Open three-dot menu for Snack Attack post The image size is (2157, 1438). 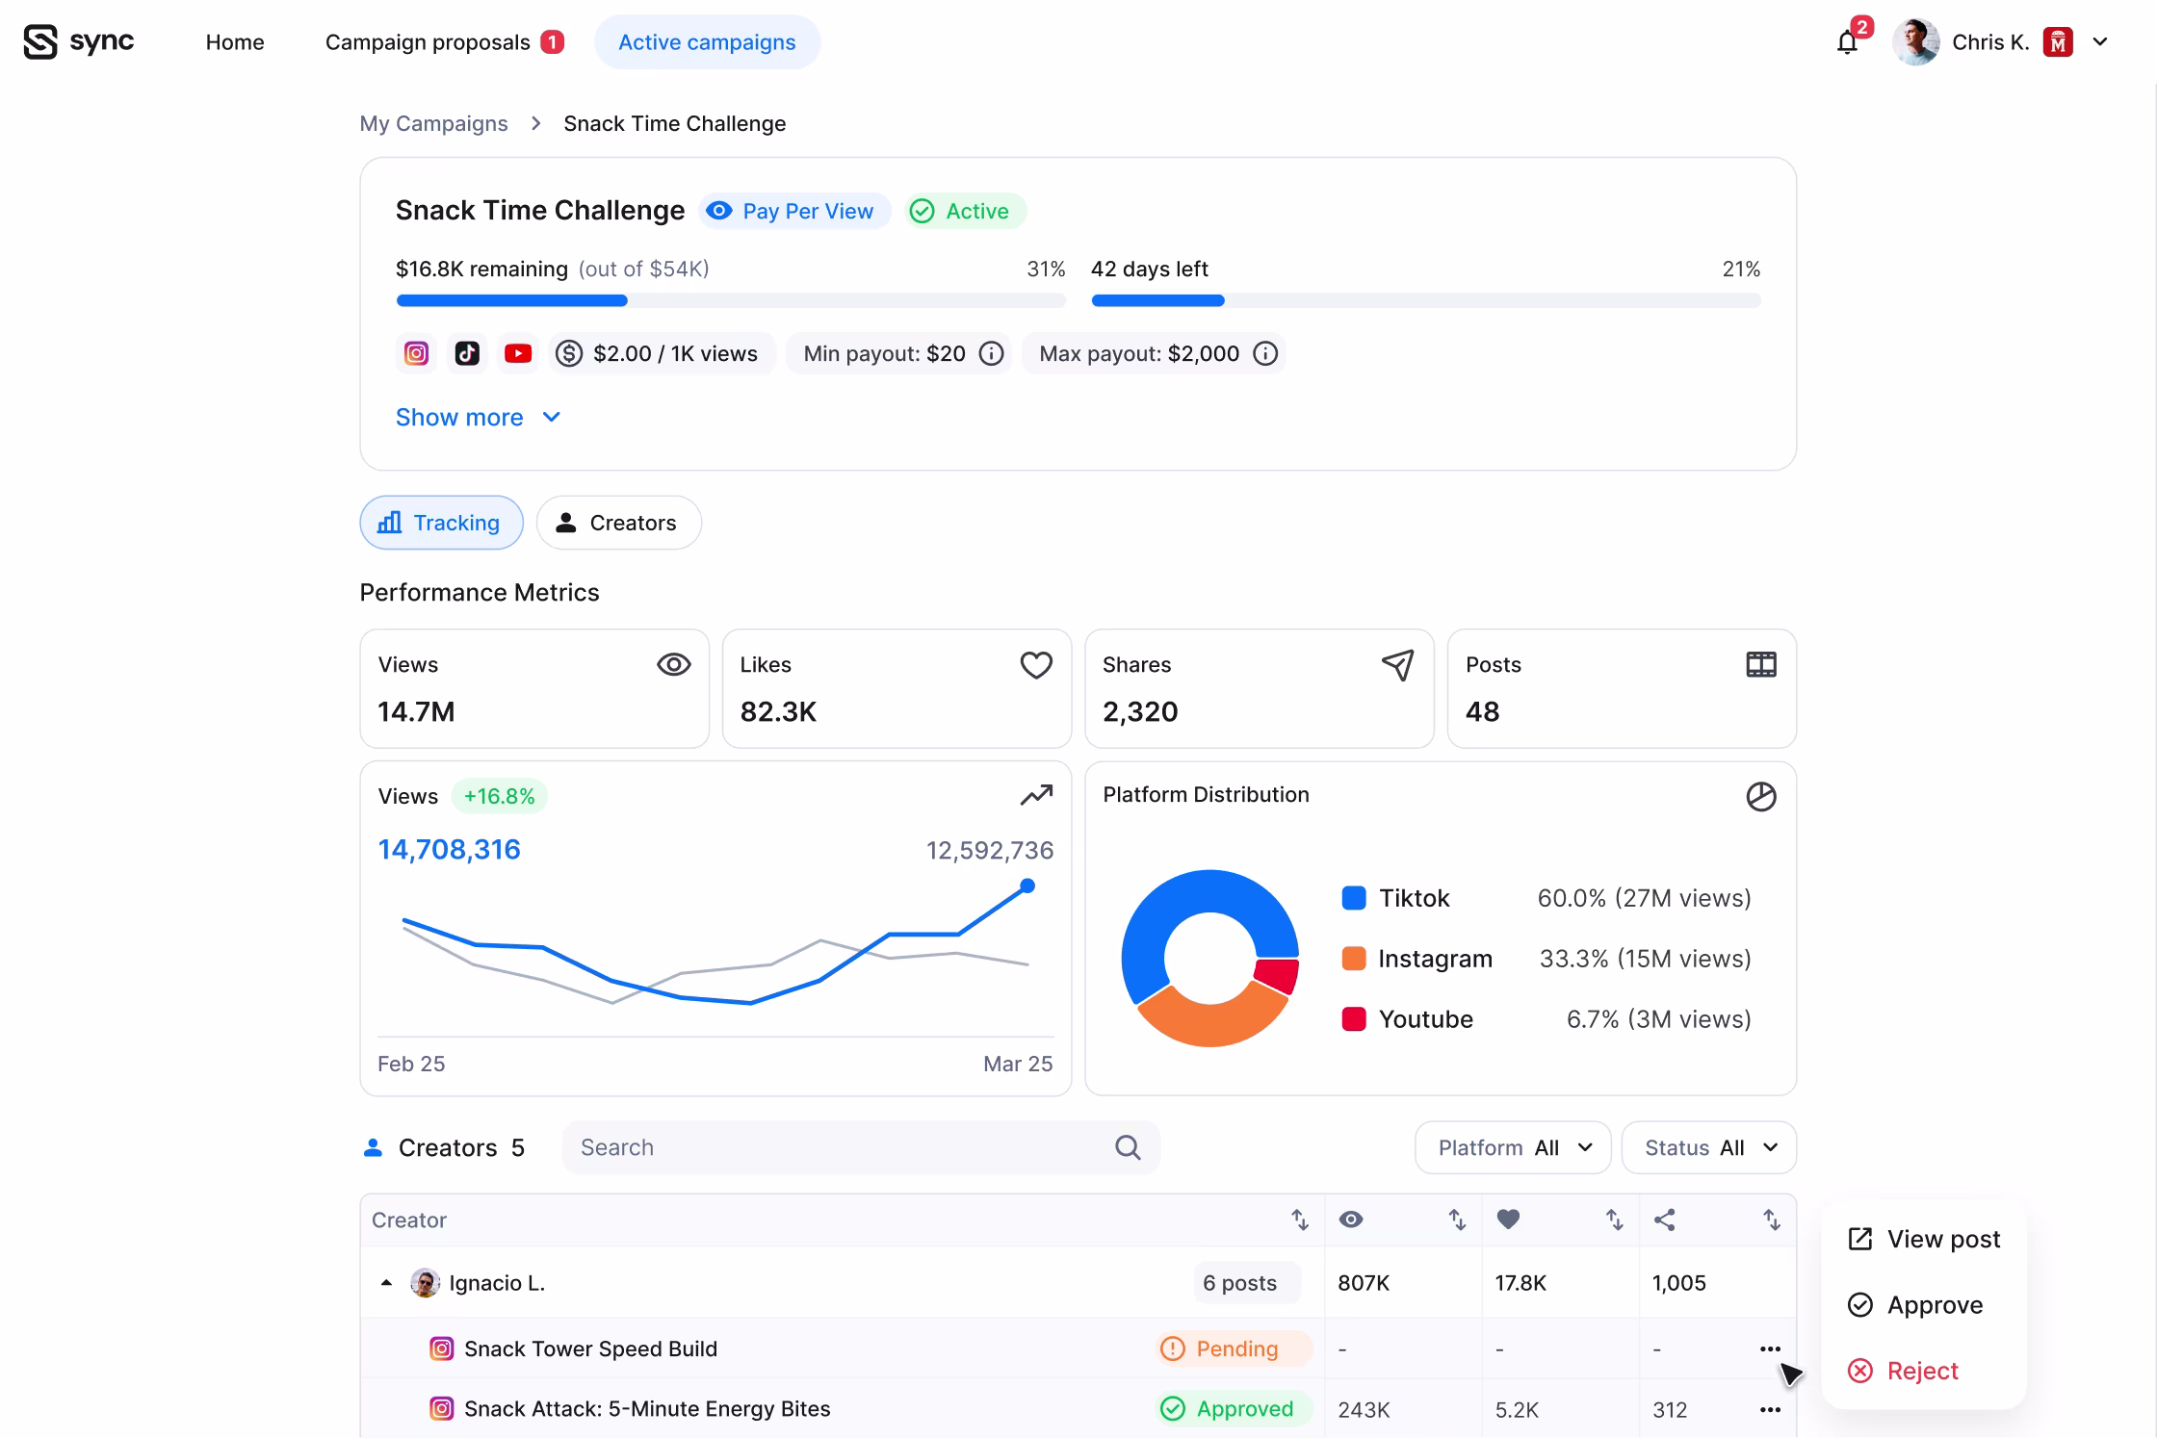[x=1770, y=1409]
